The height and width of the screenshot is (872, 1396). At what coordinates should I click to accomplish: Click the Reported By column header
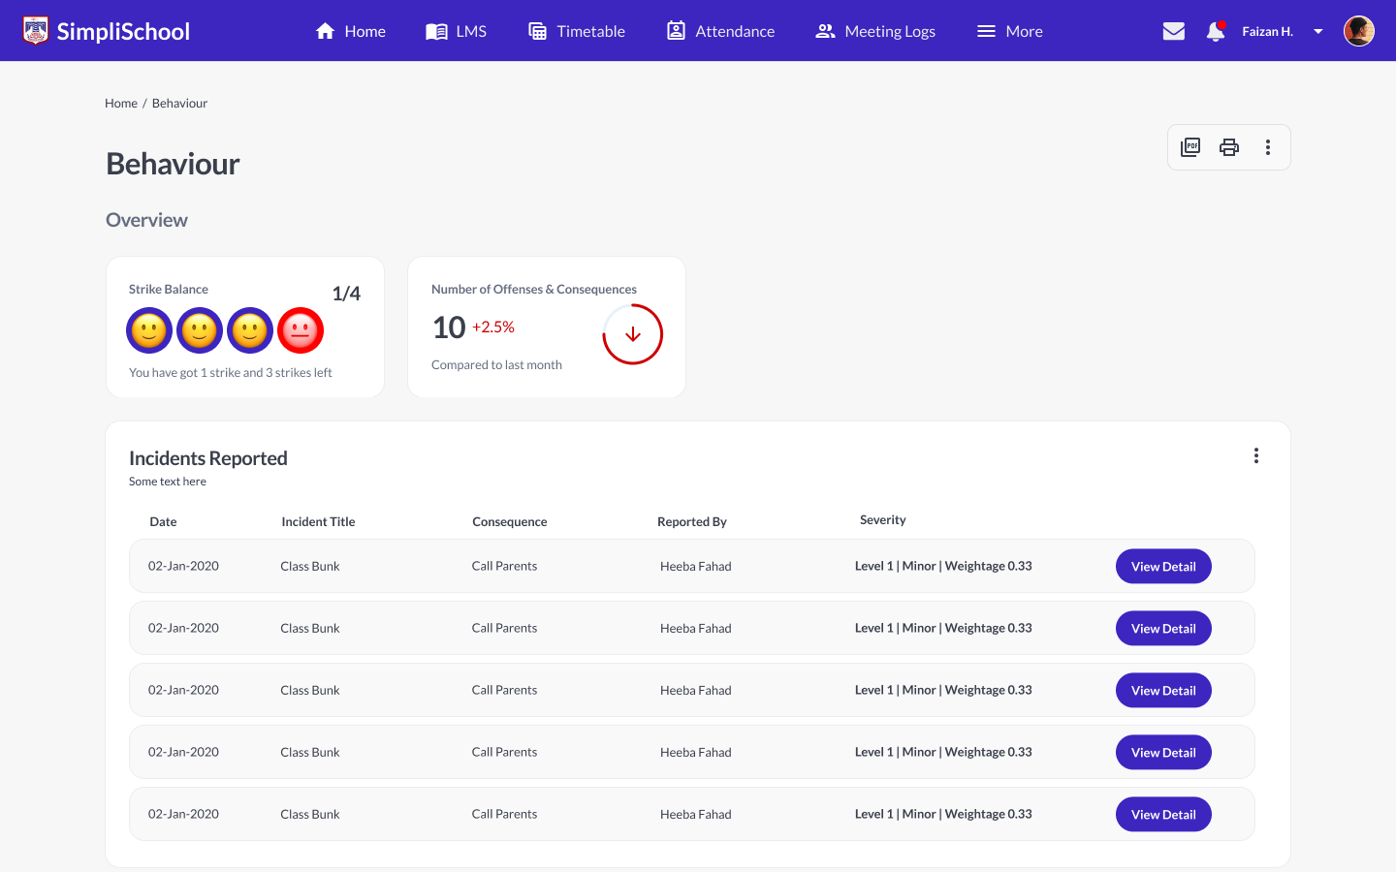(692, 521)
